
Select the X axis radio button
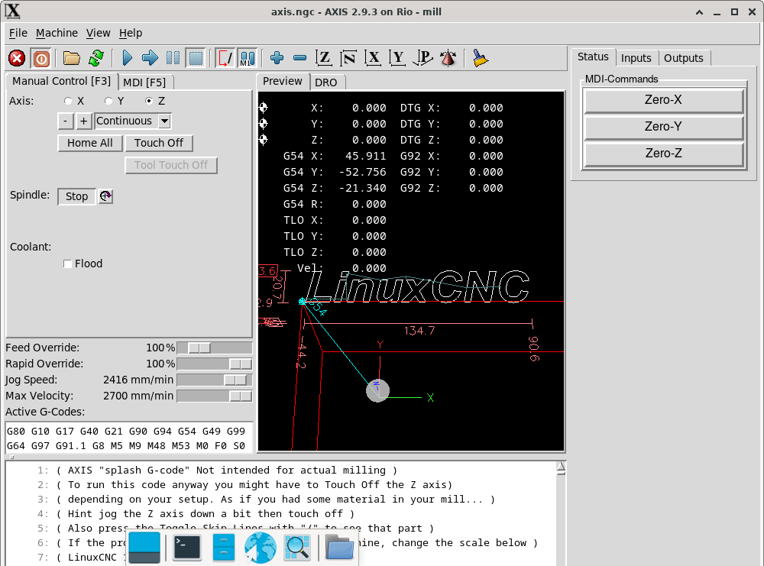tap(68, 101)
